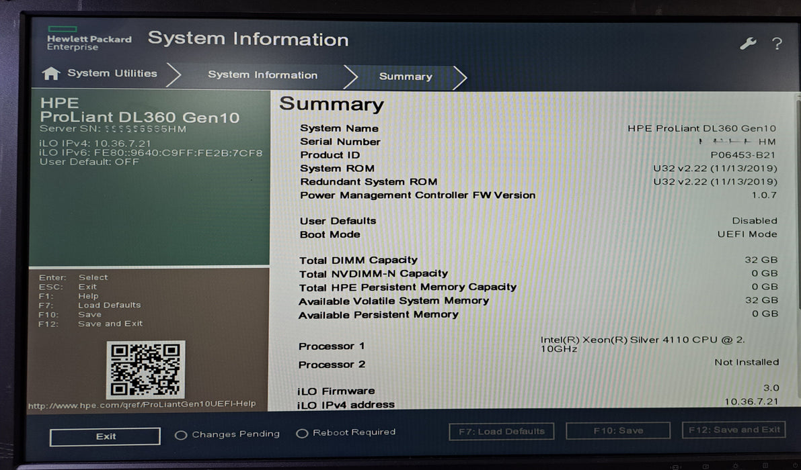Click the Hewlett Packard Enterprise logo
801x470 pixels.
click(x=89, y=39)
